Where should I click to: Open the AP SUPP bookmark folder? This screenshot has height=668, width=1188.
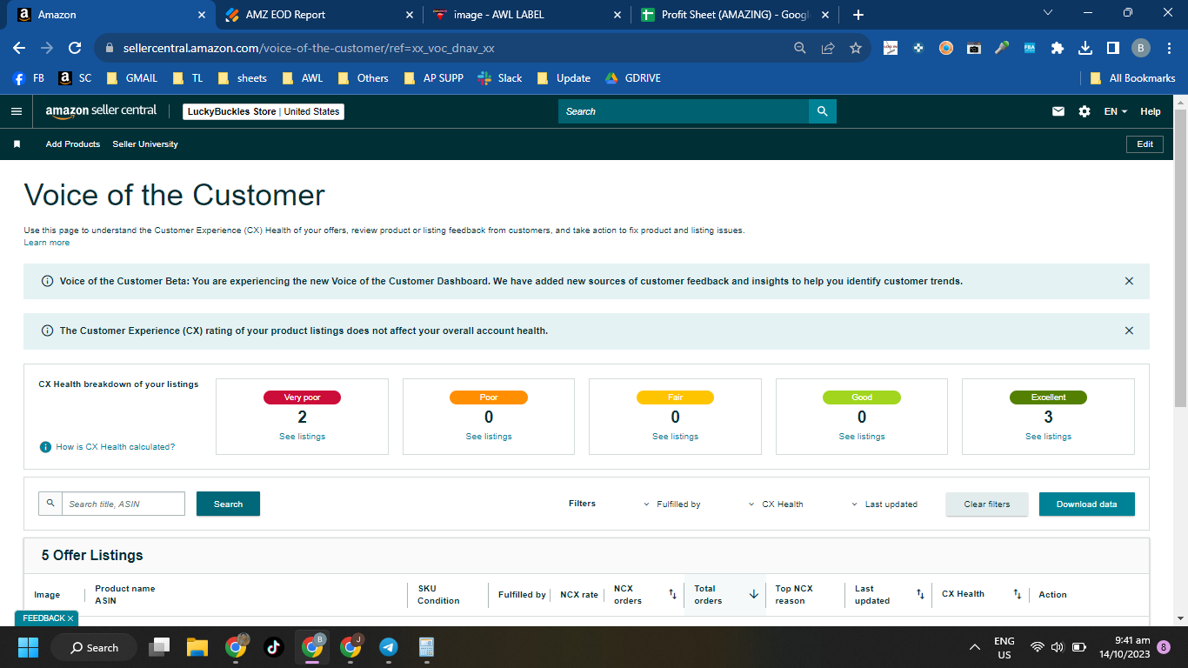pyautogui.click(x=433, y=78)
